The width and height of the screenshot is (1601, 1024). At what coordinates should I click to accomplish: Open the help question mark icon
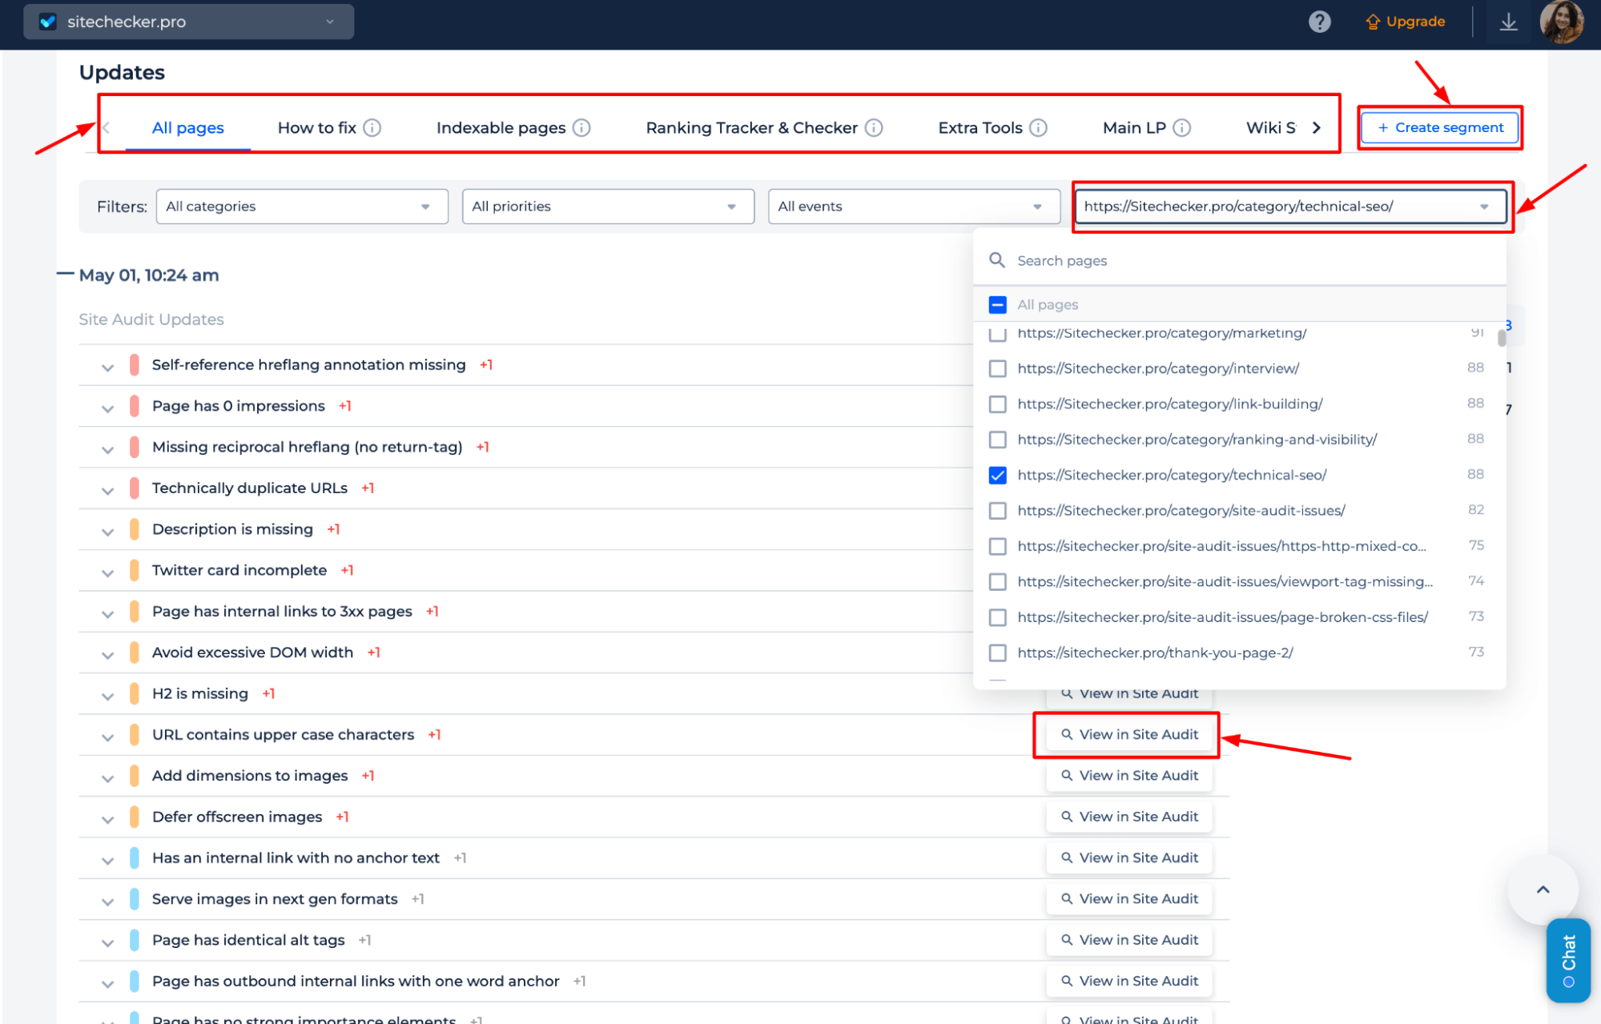point(1319,22)
